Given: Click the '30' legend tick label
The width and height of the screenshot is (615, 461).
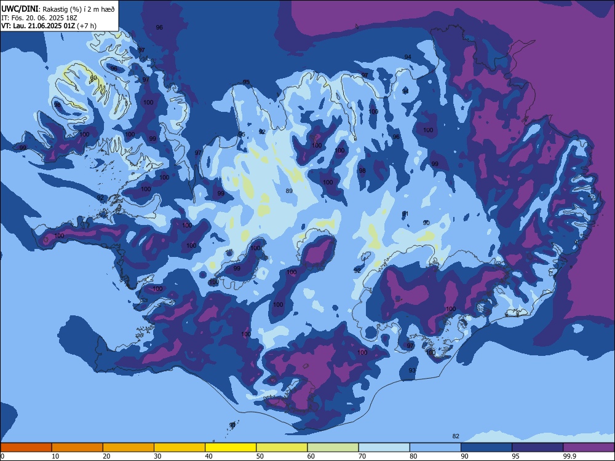Looking at the screenshot, I should 157,456.
